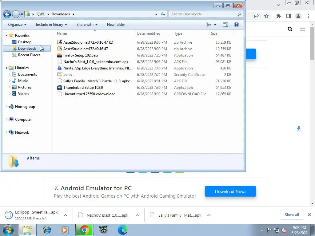315x236 pixels.
Task: Bookmark page with Chrome star icon
Action: click(x=266, y=16)
